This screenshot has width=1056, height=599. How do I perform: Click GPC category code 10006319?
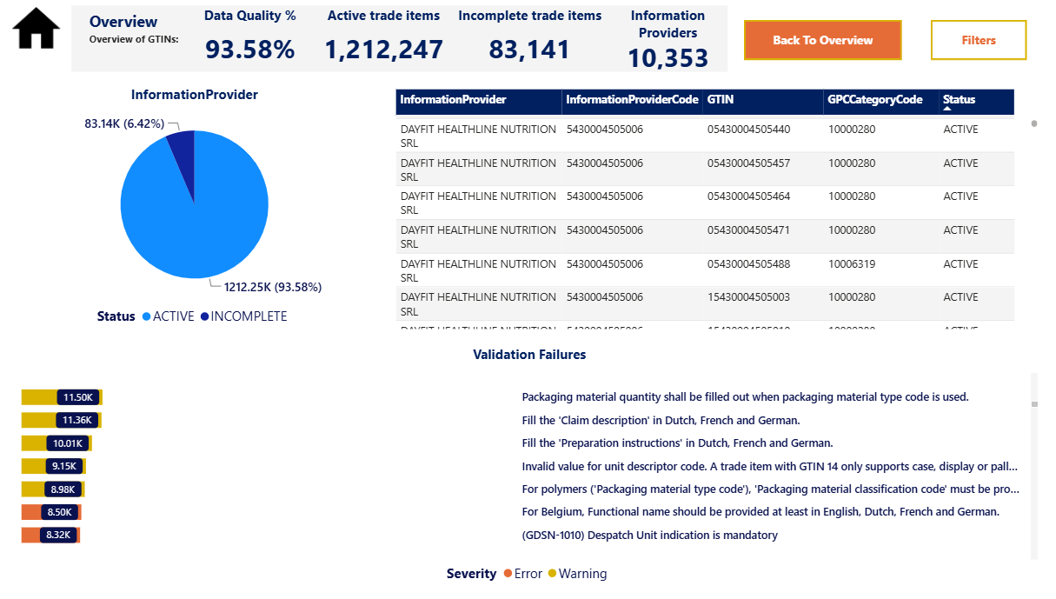pyautogui.click(x=852, y=264)
